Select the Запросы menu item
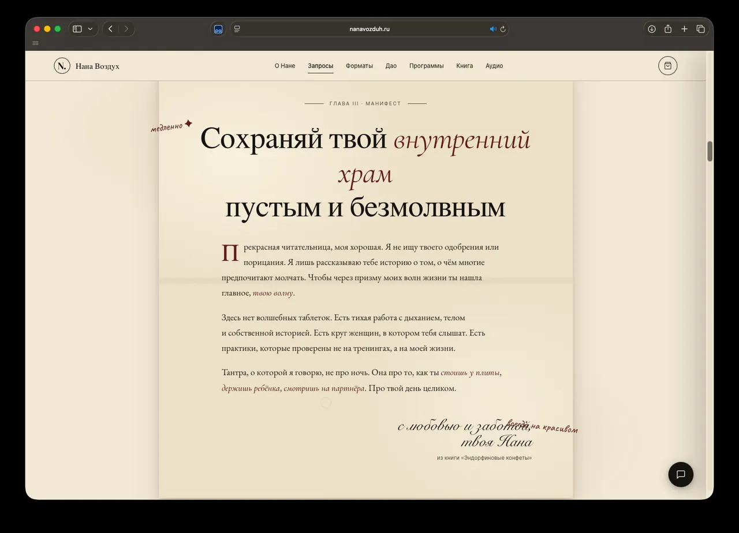This screenshot has height=533, width=739. [320, 66]
